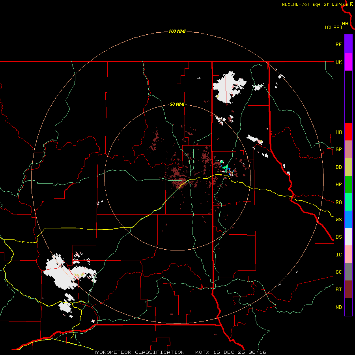Select the olive-yellow BD legend color swatch

click(x=348, y=167)
